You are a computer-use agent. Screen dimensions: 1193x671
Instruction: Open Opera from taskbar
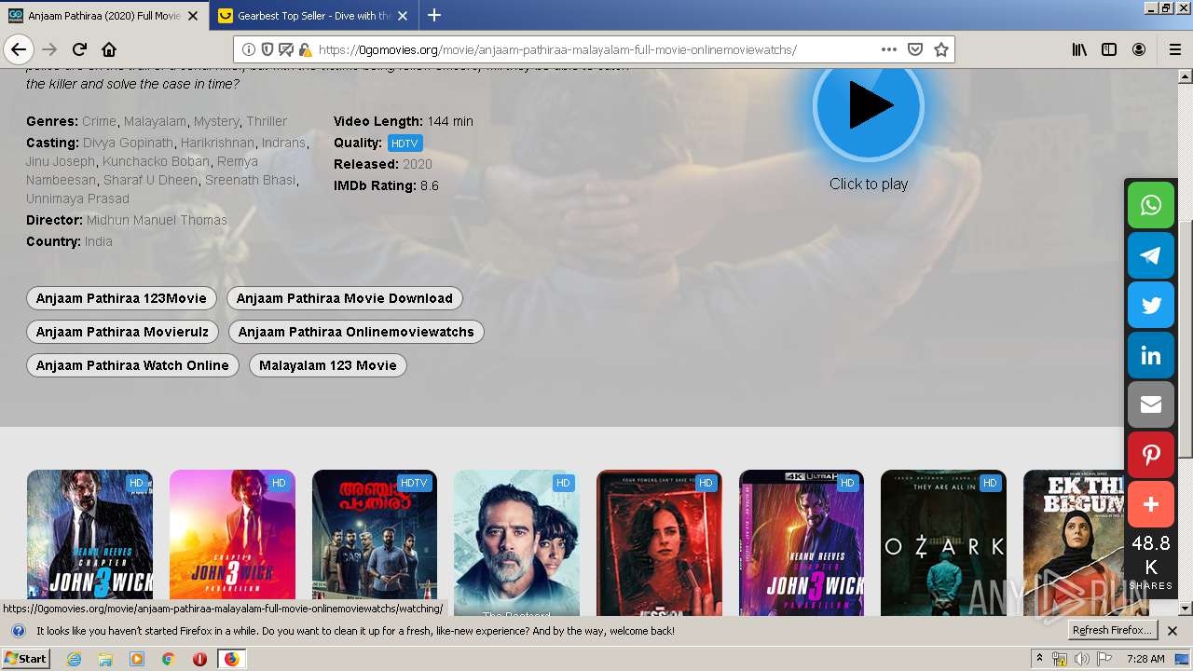coord(199,659)
